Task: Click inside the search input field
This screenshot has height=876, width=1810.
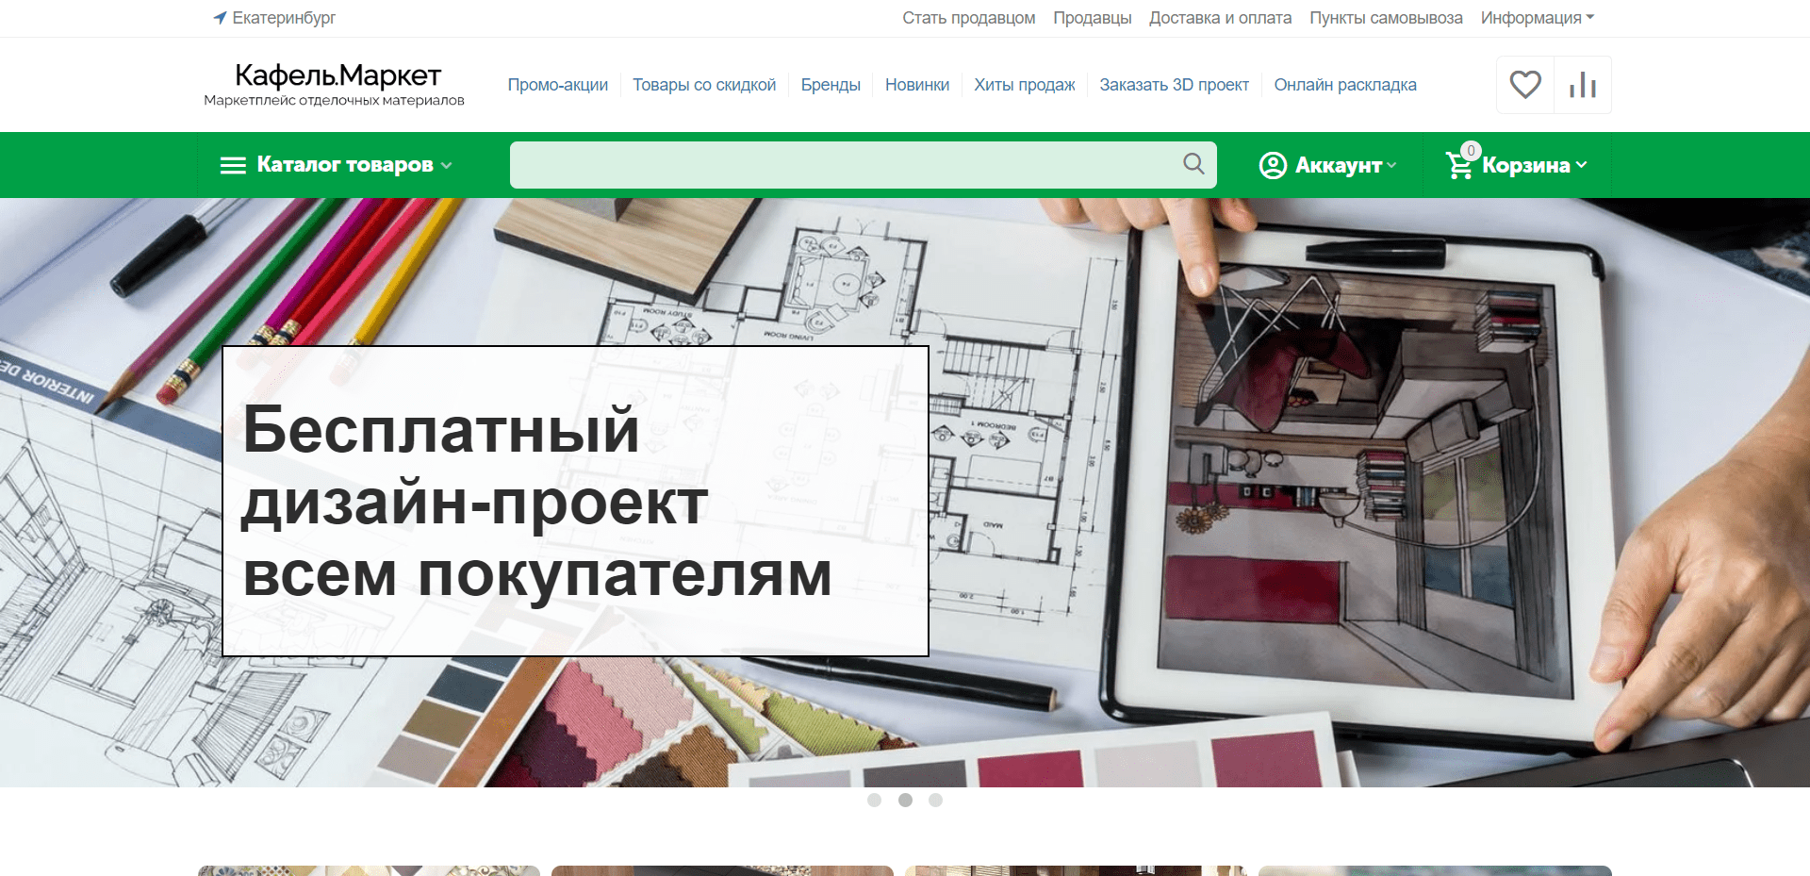Action: click(x=839, y=165)
